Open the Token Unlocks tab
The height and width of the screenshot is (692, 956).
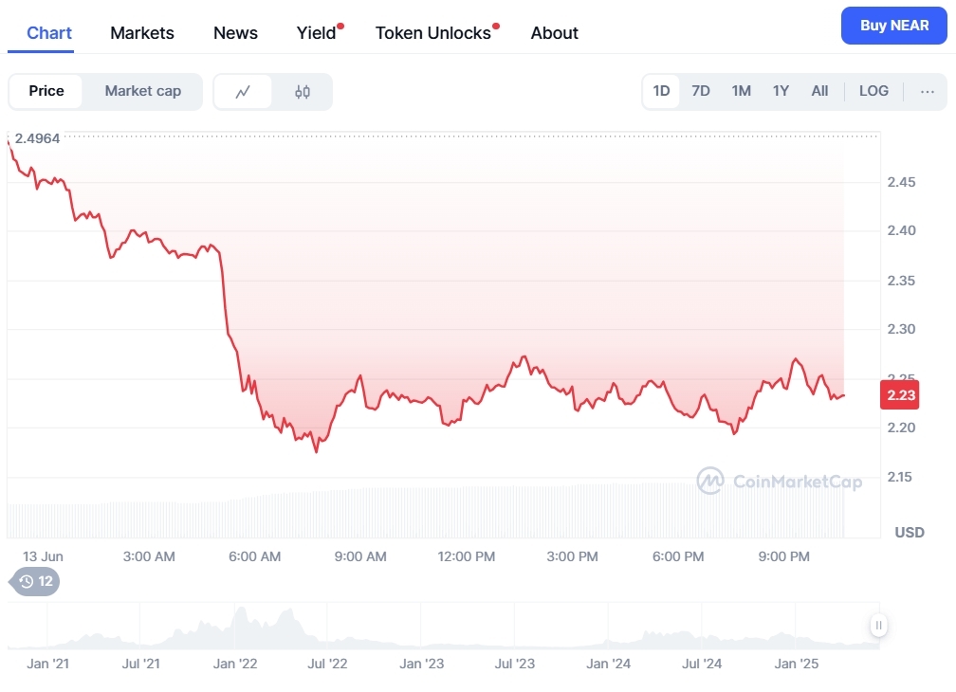(x=433, y=33)
